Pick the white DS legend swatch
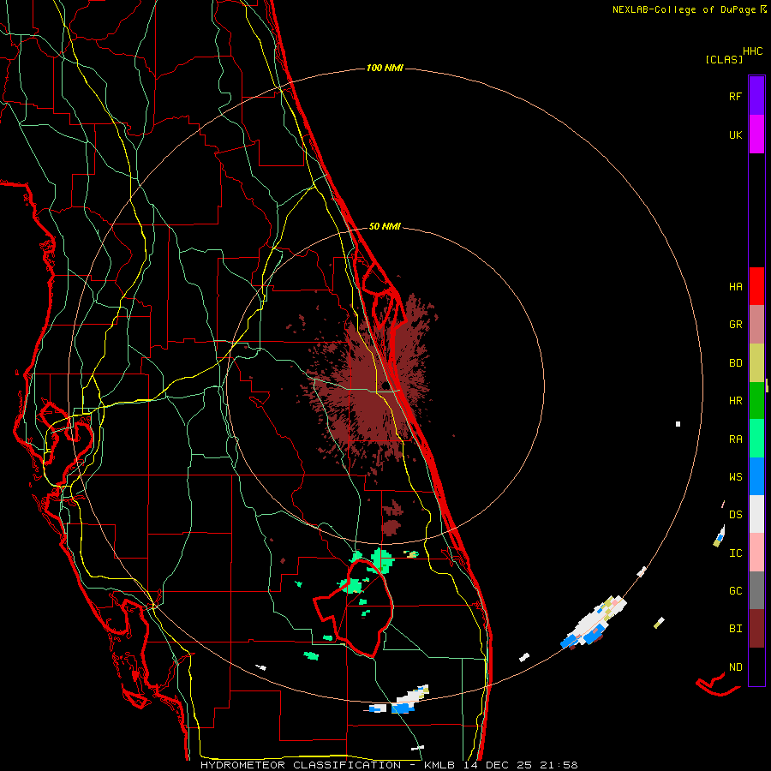This screenshot has width=771, height=771. [756, 514]
